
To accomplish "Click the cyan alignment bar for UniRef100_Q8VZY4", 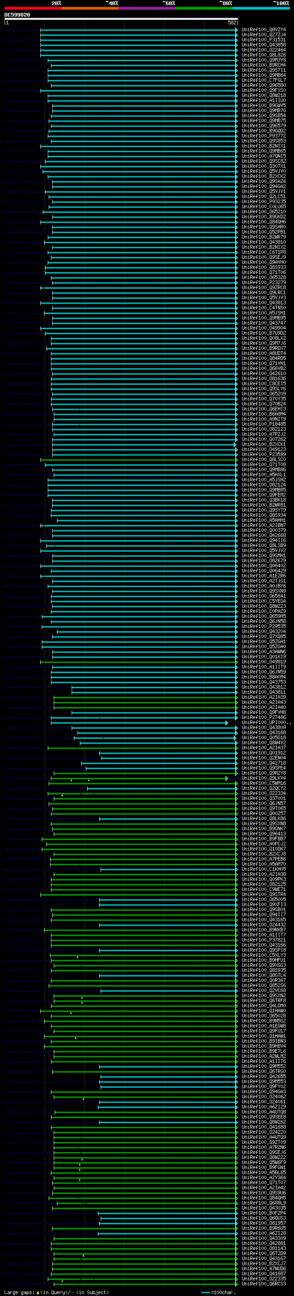I will [x=139, y=30].
